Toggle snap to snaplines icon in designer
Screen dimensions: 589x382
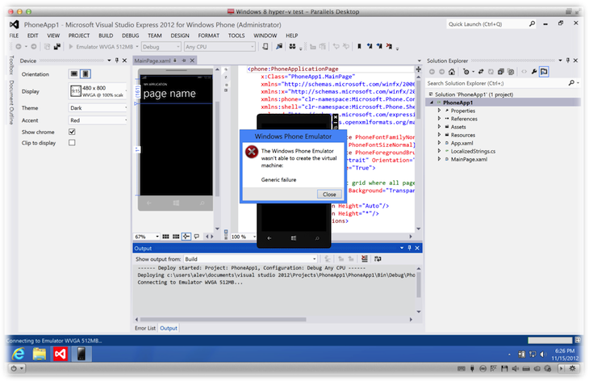tap(186, 237)
